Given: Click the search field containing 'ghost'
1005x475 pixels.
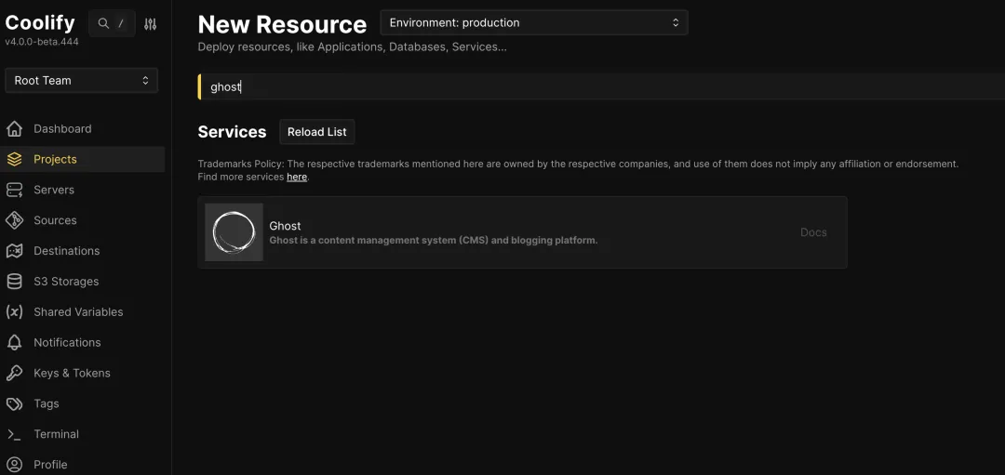Looking at the screenshot, I should pyautogui.click(x=596, y=86).
